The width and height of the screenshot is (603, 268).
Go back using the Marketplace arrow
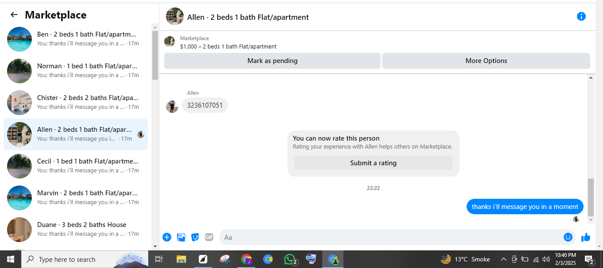coord(14,15)
